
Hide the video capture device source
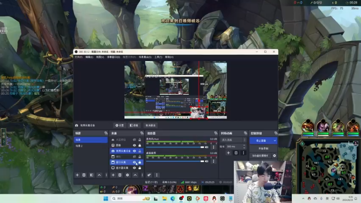pos(134,151)
